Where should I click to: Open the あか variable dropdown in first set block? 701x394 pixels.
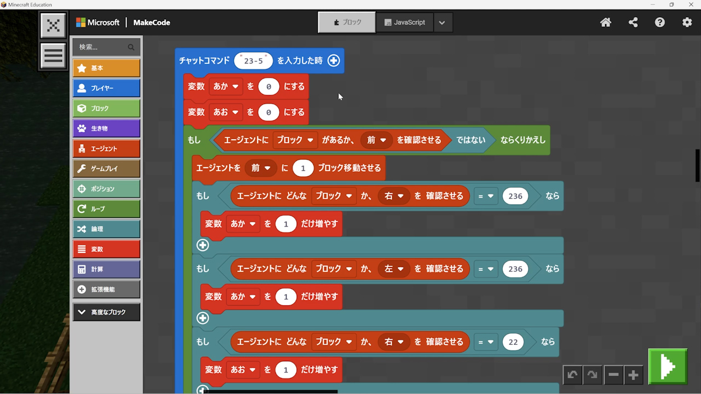point(226,86)
